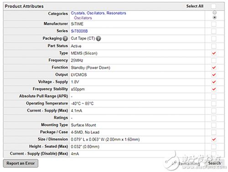Check the Series SiT8008B checkbox
Image resolution: width=228 pixels, height=172 pixels.
pos(214,31)
